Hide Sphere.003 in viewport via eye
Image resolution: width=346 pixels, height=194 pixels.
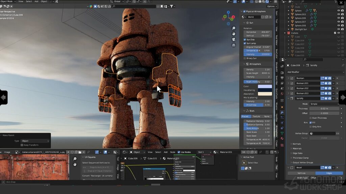pyautogui.click(x=339, y=14)
